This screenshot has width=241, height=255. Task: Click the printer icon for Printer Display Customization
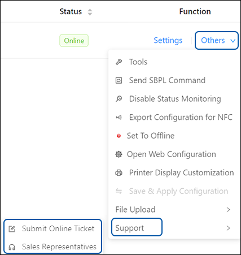[x=119, y=172]
